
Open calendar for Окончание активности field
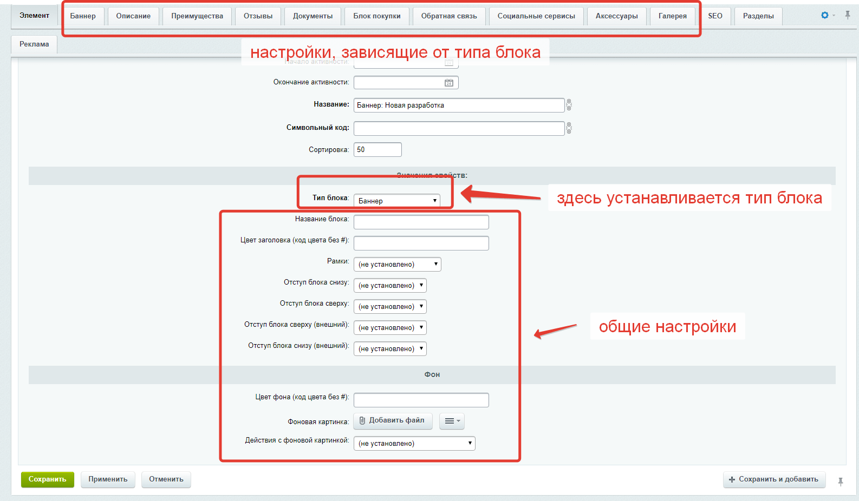coord(449,83)
